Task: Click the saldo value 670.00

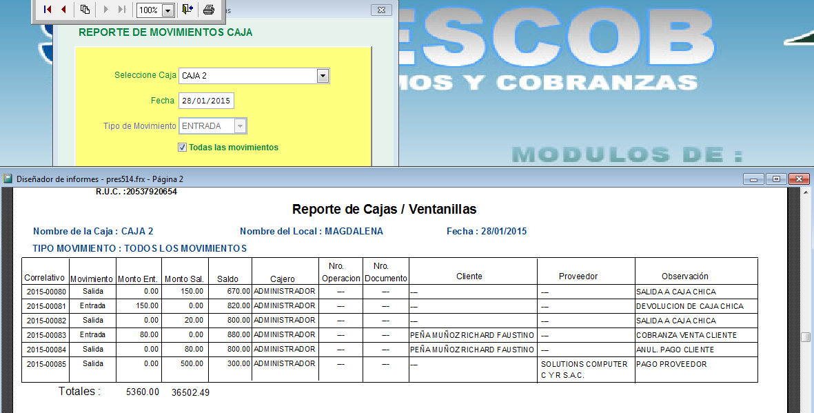Action: [238, 292]
